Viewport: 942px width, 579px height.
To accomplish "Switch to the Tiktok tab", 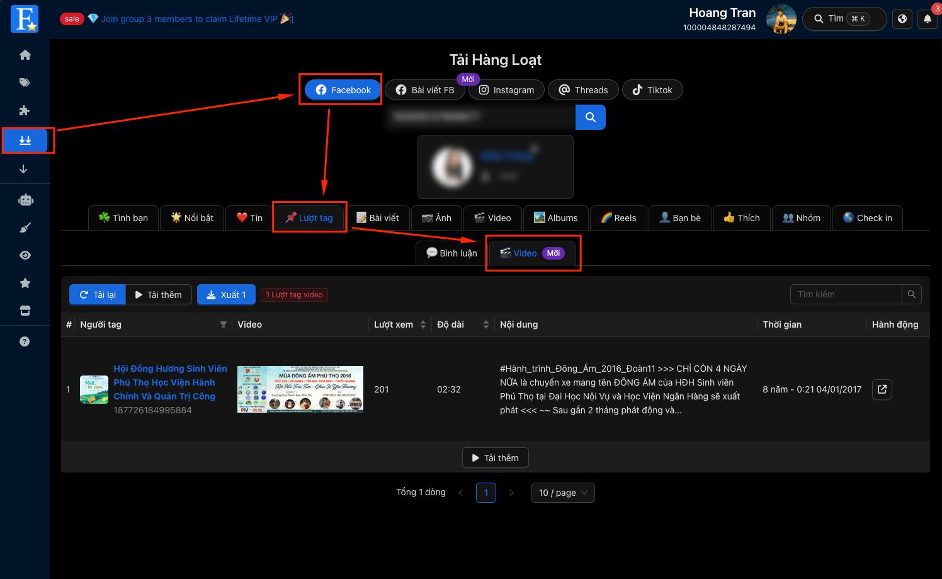I will tap(652, 89).
